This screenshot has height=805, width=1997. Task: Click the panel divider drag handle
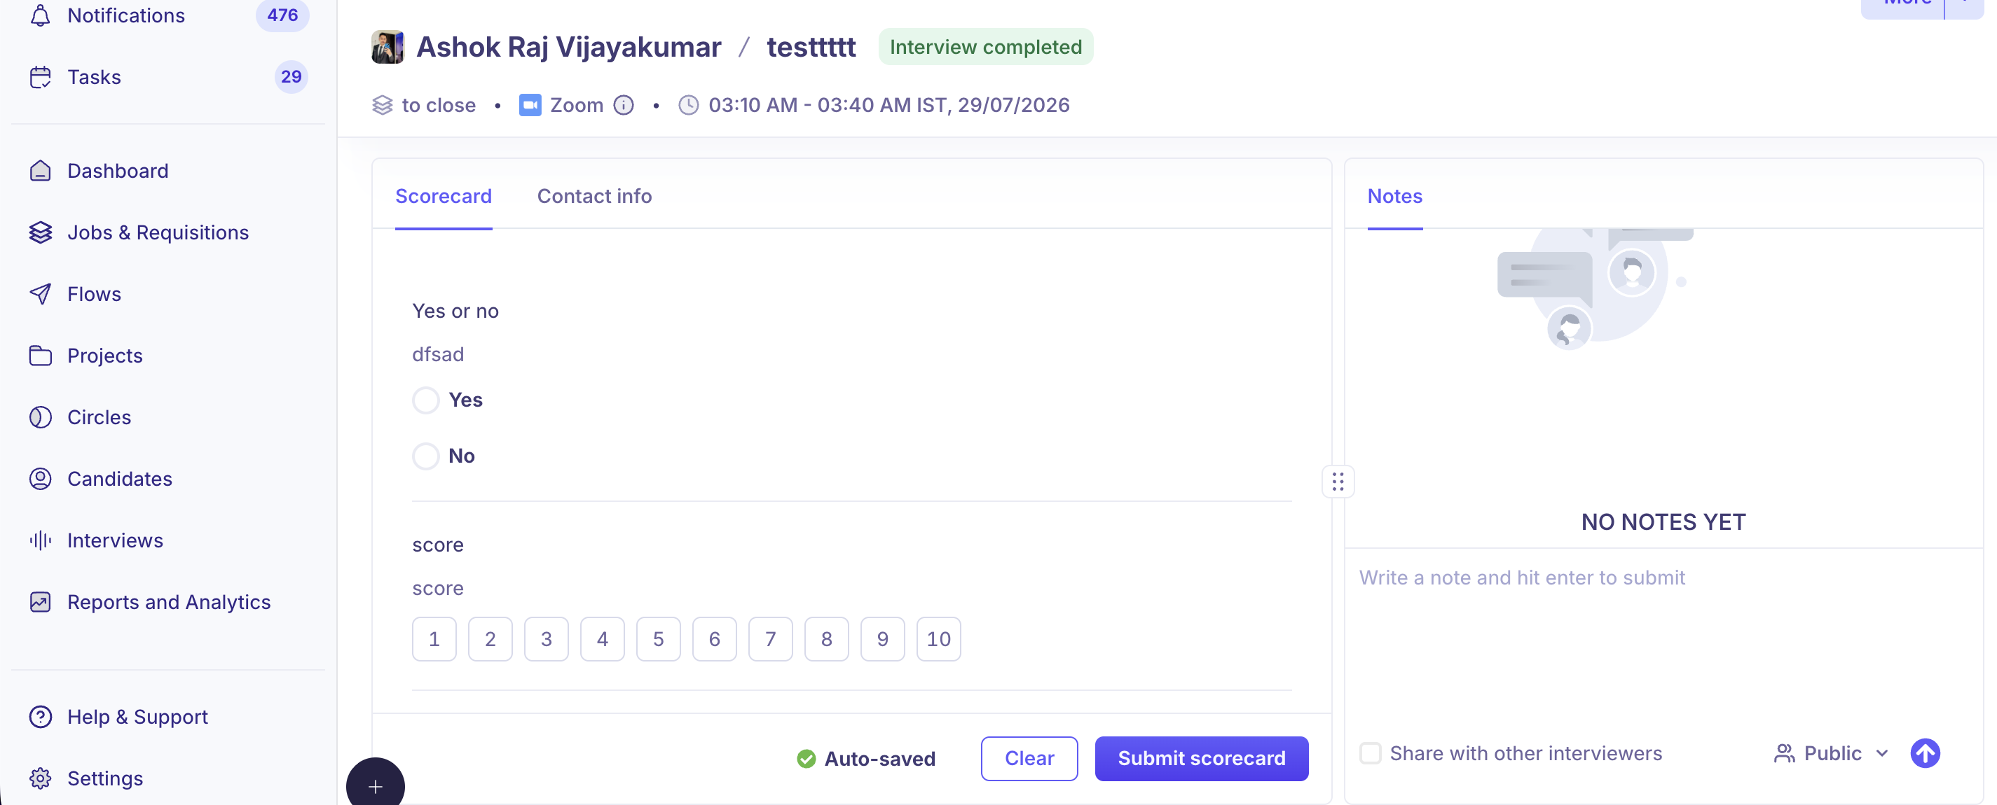tap(1337, 482)
